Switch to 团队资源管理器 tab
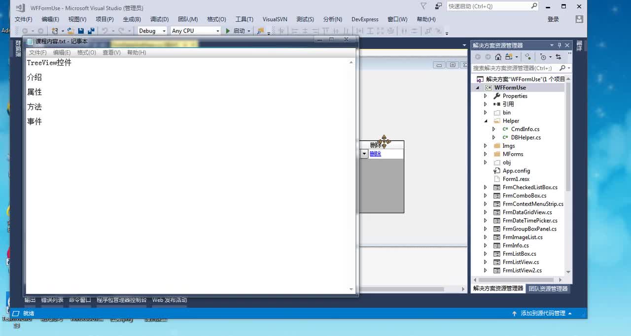Image resolution: width=631 pixels, height=336 pixels. pyautogui.click(x=548, y=289)
